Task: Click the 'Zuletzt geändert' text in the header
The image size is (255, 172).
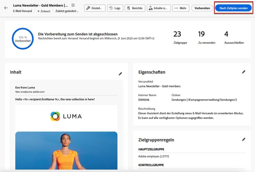Action: pos(67,11)
